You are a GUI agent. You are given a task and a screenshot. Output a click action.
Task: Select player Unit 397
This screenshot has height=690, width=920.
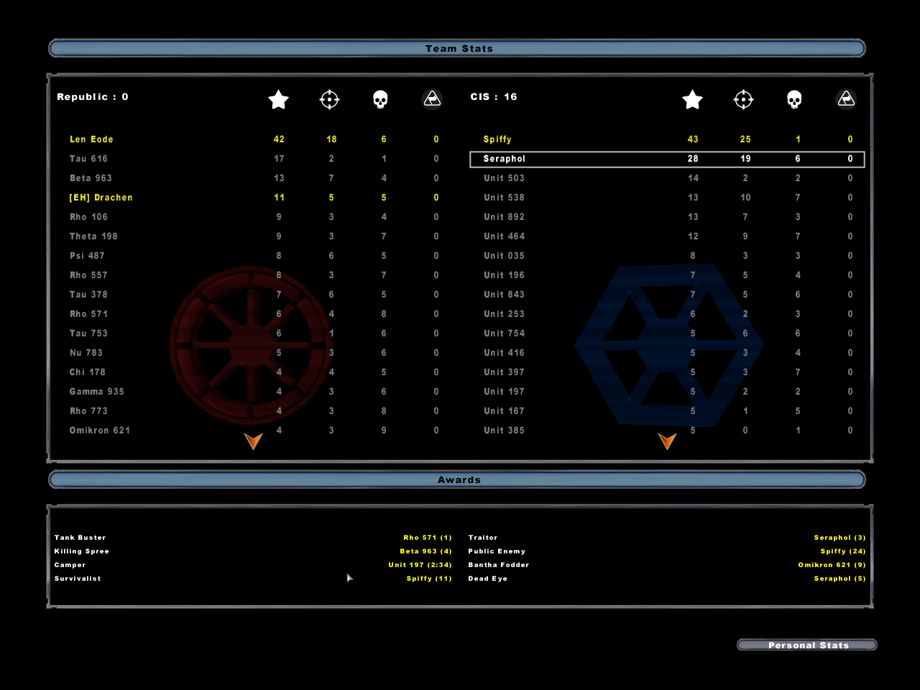504,372
